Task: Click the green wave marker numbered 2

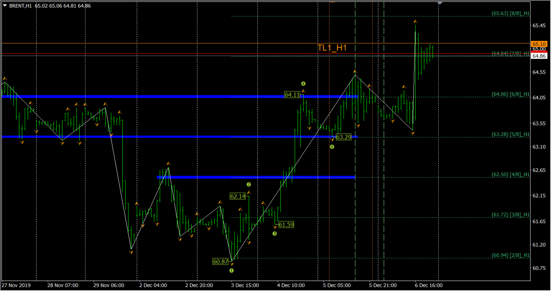Action: 249,185
